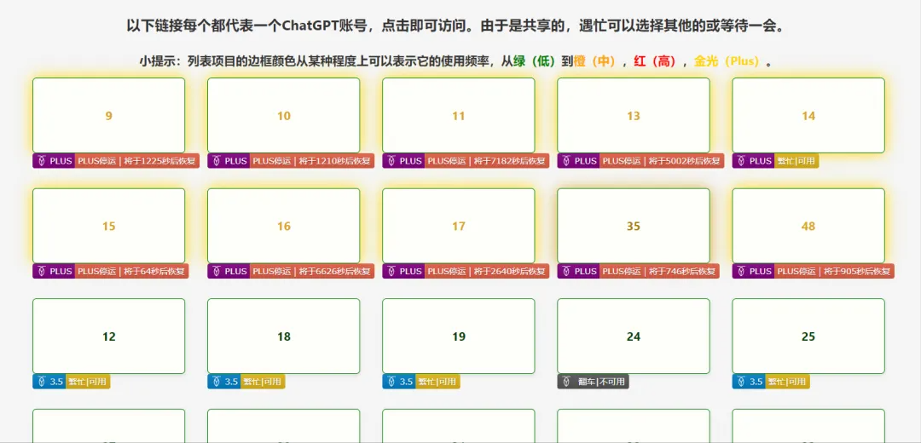Click the PLUS badge icon under account 9
The width and height of the screenshot is (921, 443).
coord(41,161)
